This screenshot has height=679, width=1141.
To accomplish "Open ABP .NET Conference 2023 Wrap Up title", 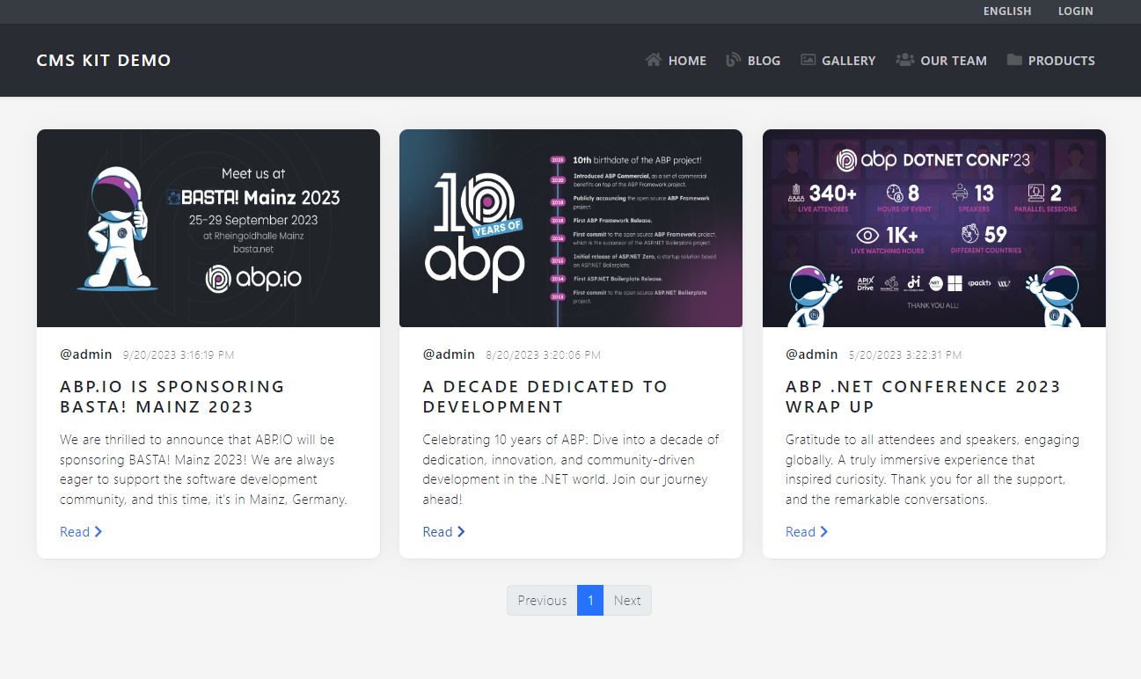I will 923,397.
